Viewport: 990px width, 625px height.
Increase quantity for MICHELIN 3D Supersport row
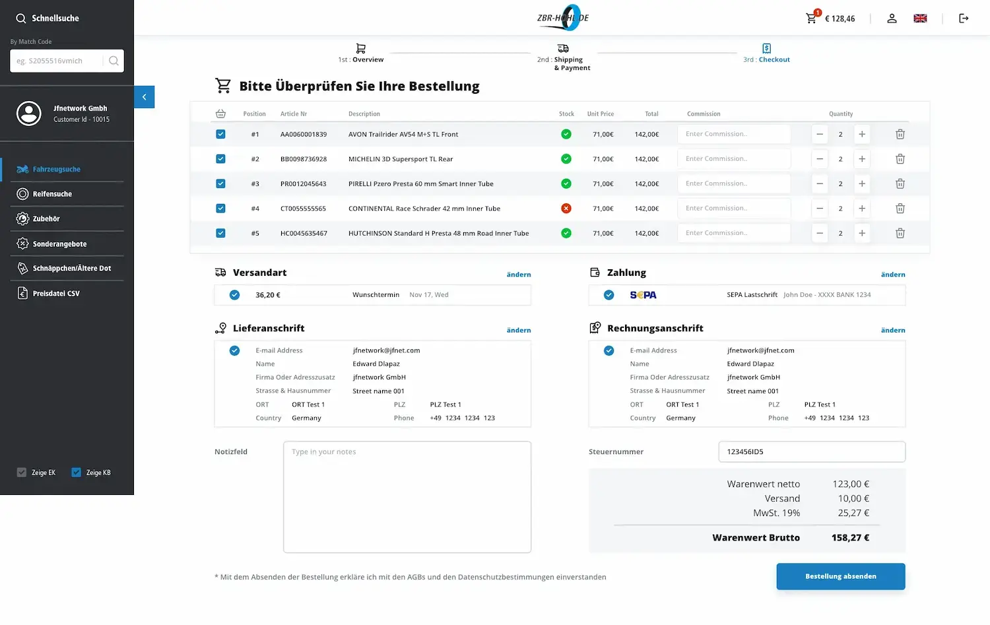coord(861,159)
